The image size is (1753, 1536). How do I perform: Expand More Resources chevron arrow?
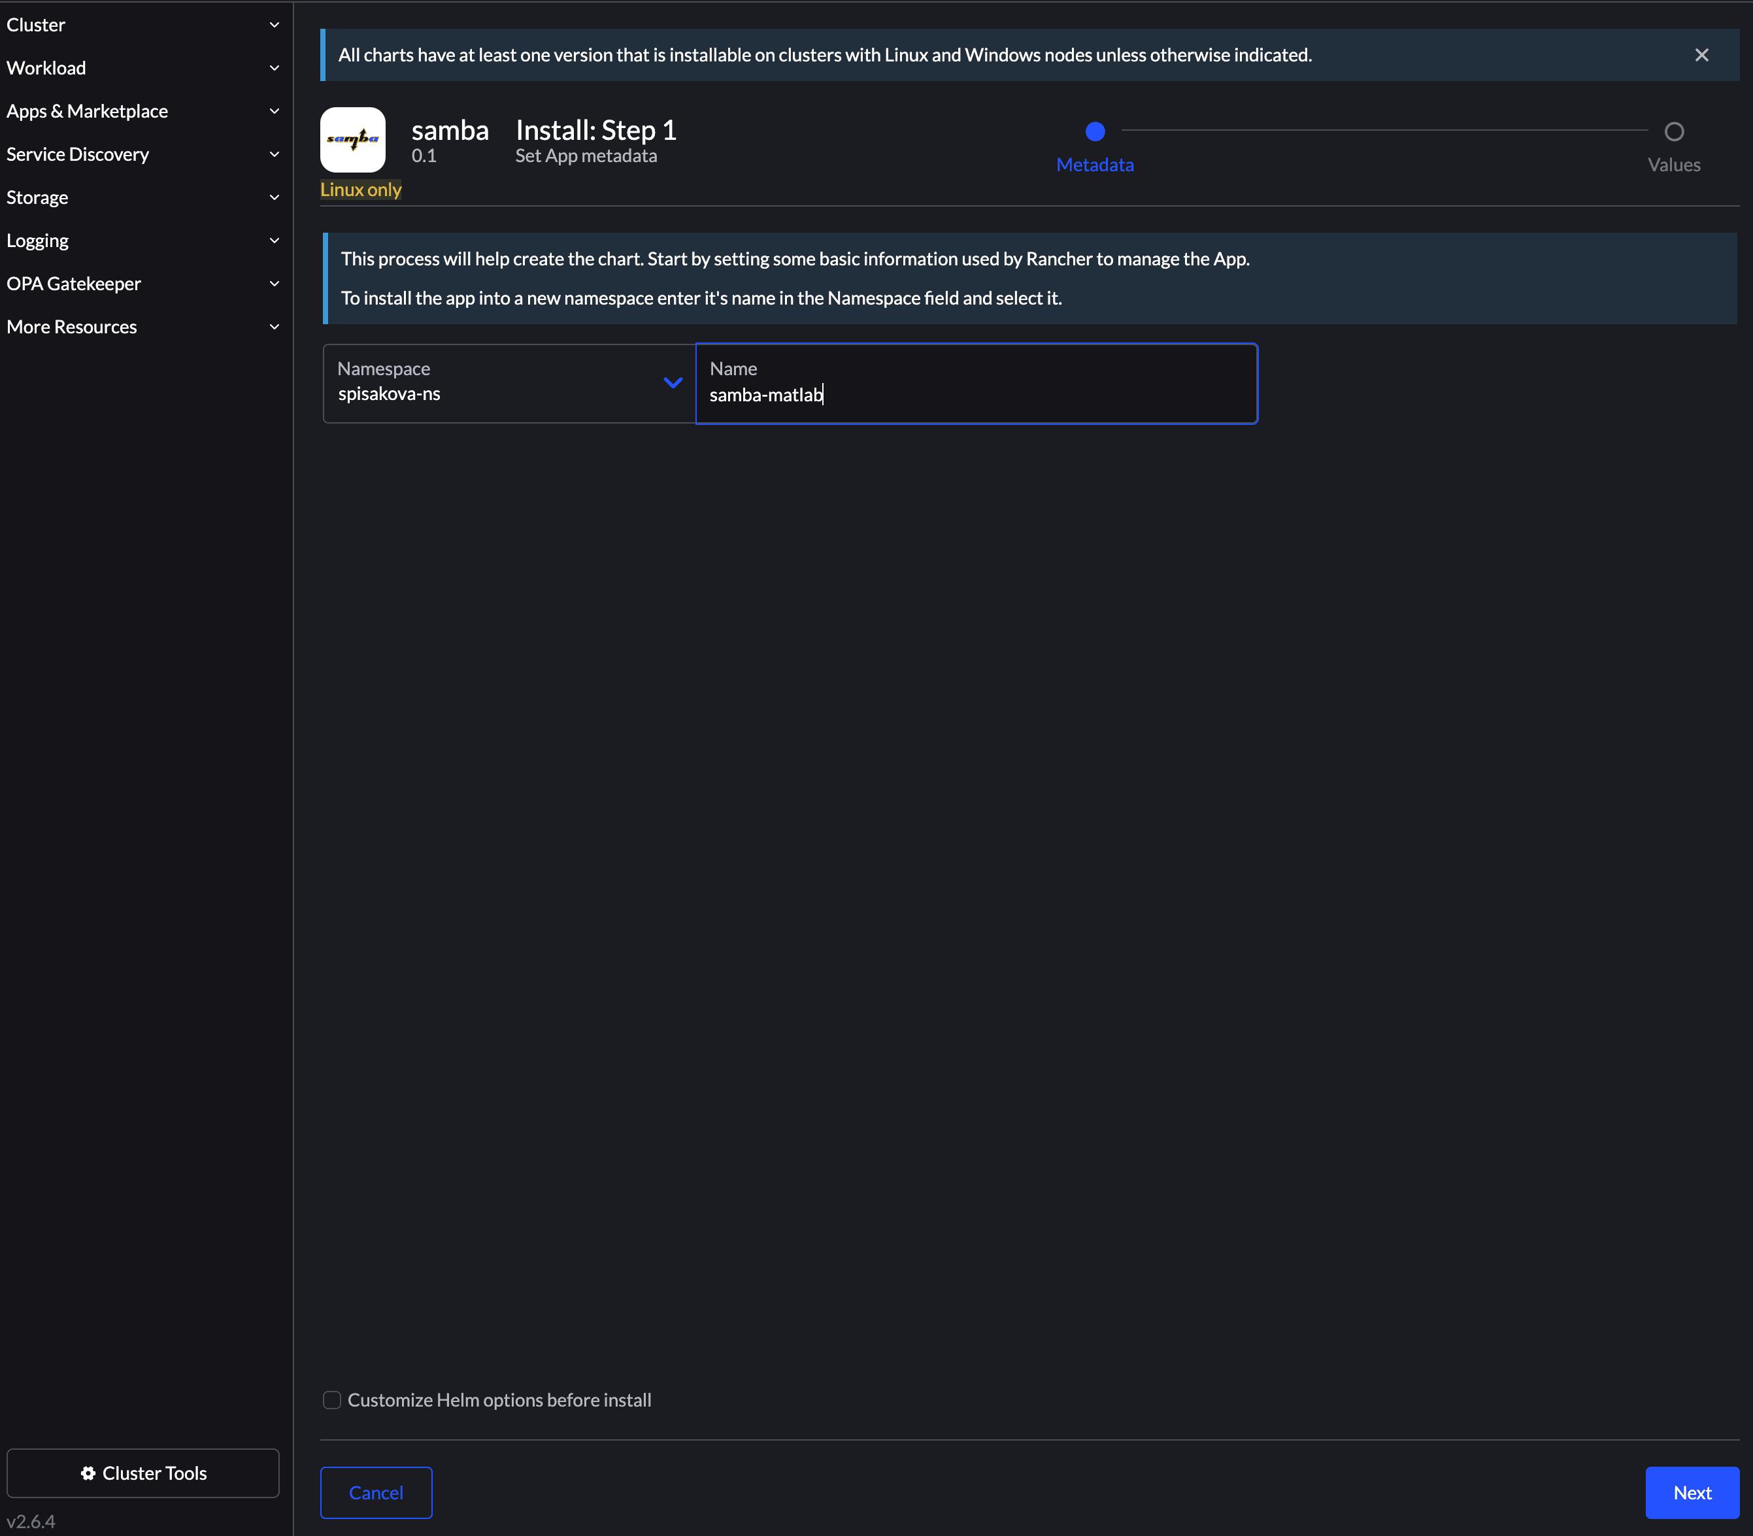pos(275,327)
